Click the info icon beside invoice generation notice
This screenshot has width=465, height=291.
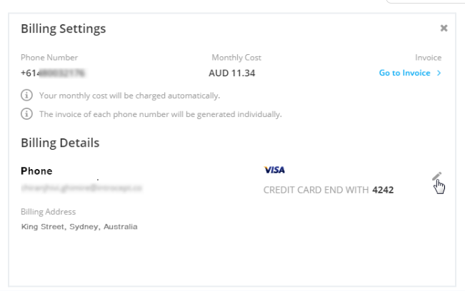(26, 114)
